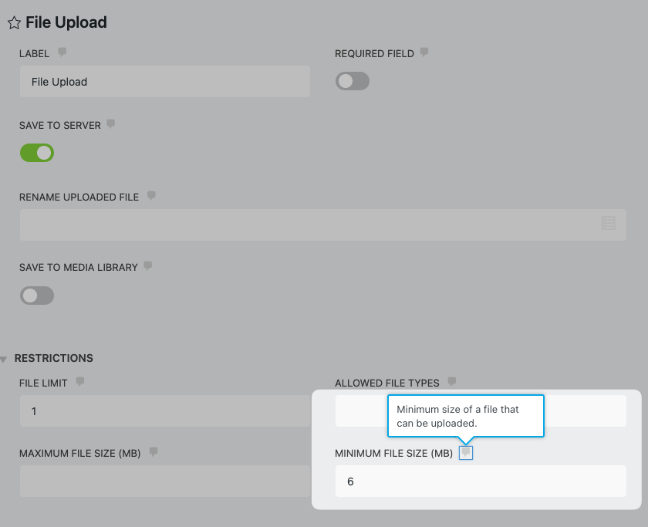Screen dimensions: 648x527
Task: Click the Save to Media Library help icon
Action: click(x=148, y=266)
